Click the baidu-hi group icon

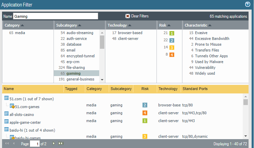click(x=6, y=130)
